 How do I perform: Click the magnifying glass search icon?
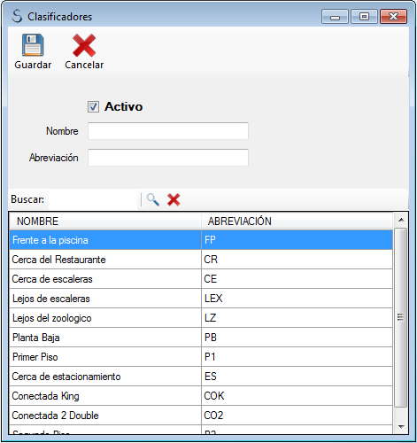(x=153, y=200)
